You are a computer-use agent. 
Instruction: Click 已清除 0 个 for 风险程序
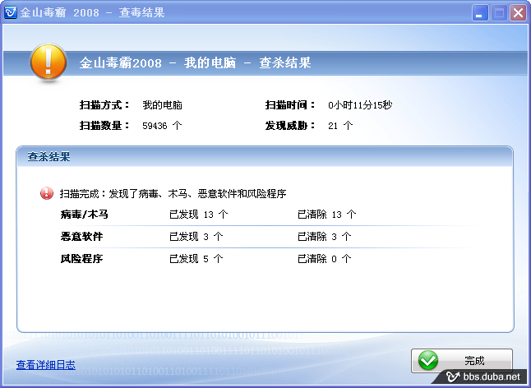coord(324,259)
